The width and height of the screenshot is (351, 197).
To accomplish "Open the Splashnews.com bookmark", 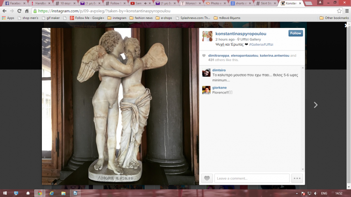I will 193,18.
